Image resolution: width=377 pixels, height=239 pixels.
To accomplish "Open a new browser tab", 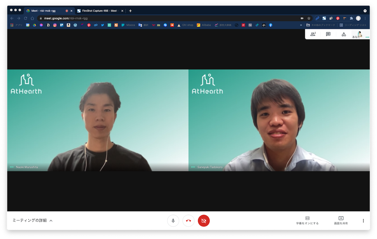I will click(x=130, y=11).
